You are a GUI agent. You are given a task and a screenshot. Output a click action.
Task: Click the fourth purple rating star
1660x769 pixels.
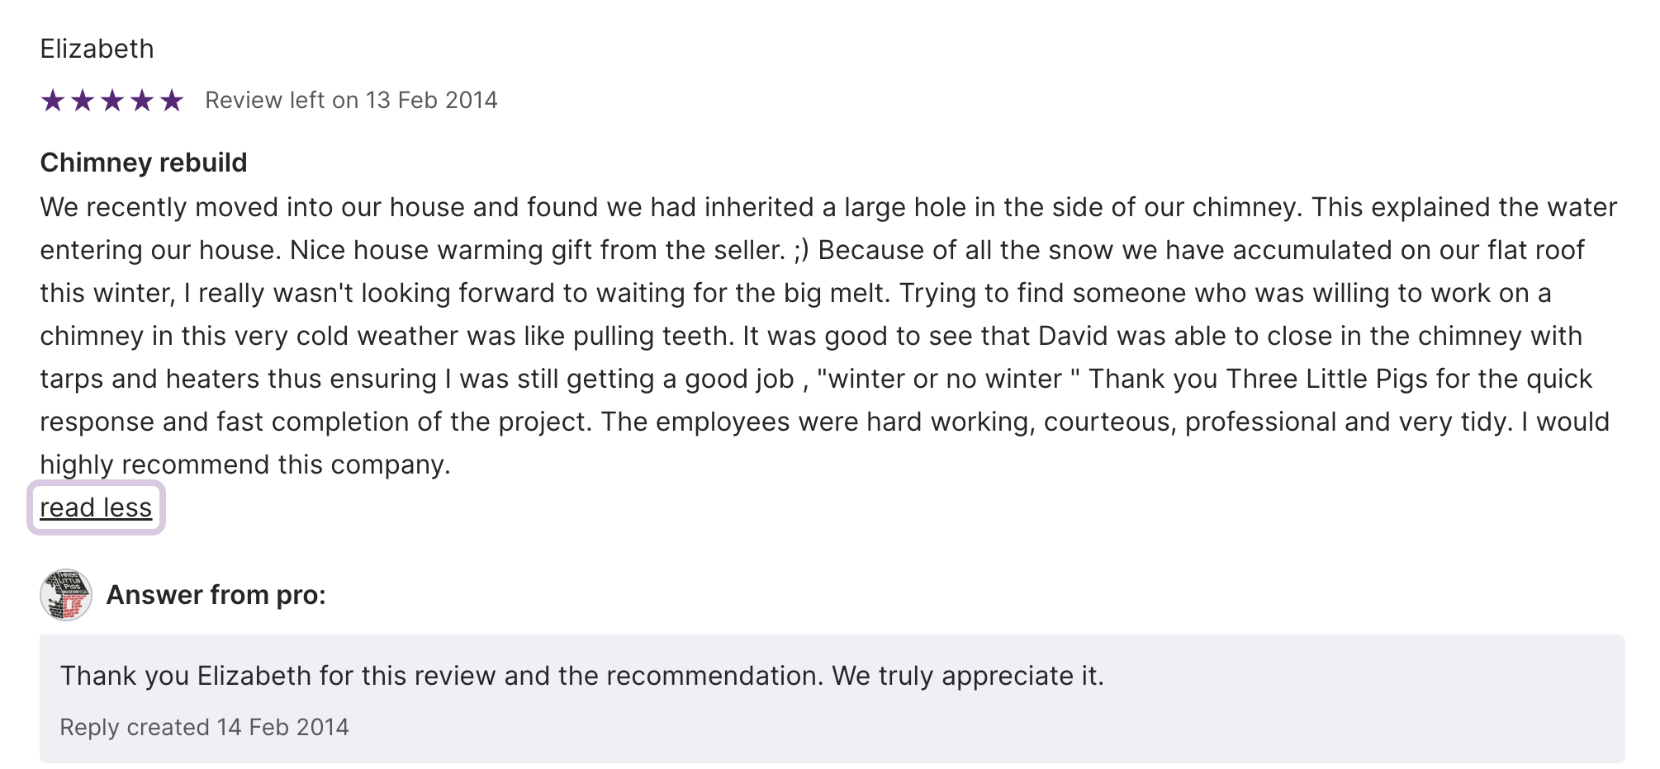(142, 101)
